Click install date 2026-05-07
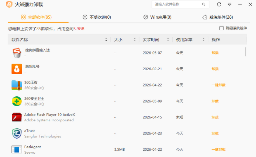This screenshot has width=256, height=157. click(152, 53)
